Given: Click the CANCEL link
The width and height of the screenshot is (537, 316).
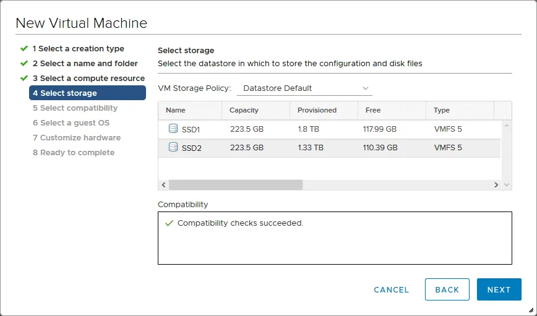Looking at the screenshot, I should point(391,290).
